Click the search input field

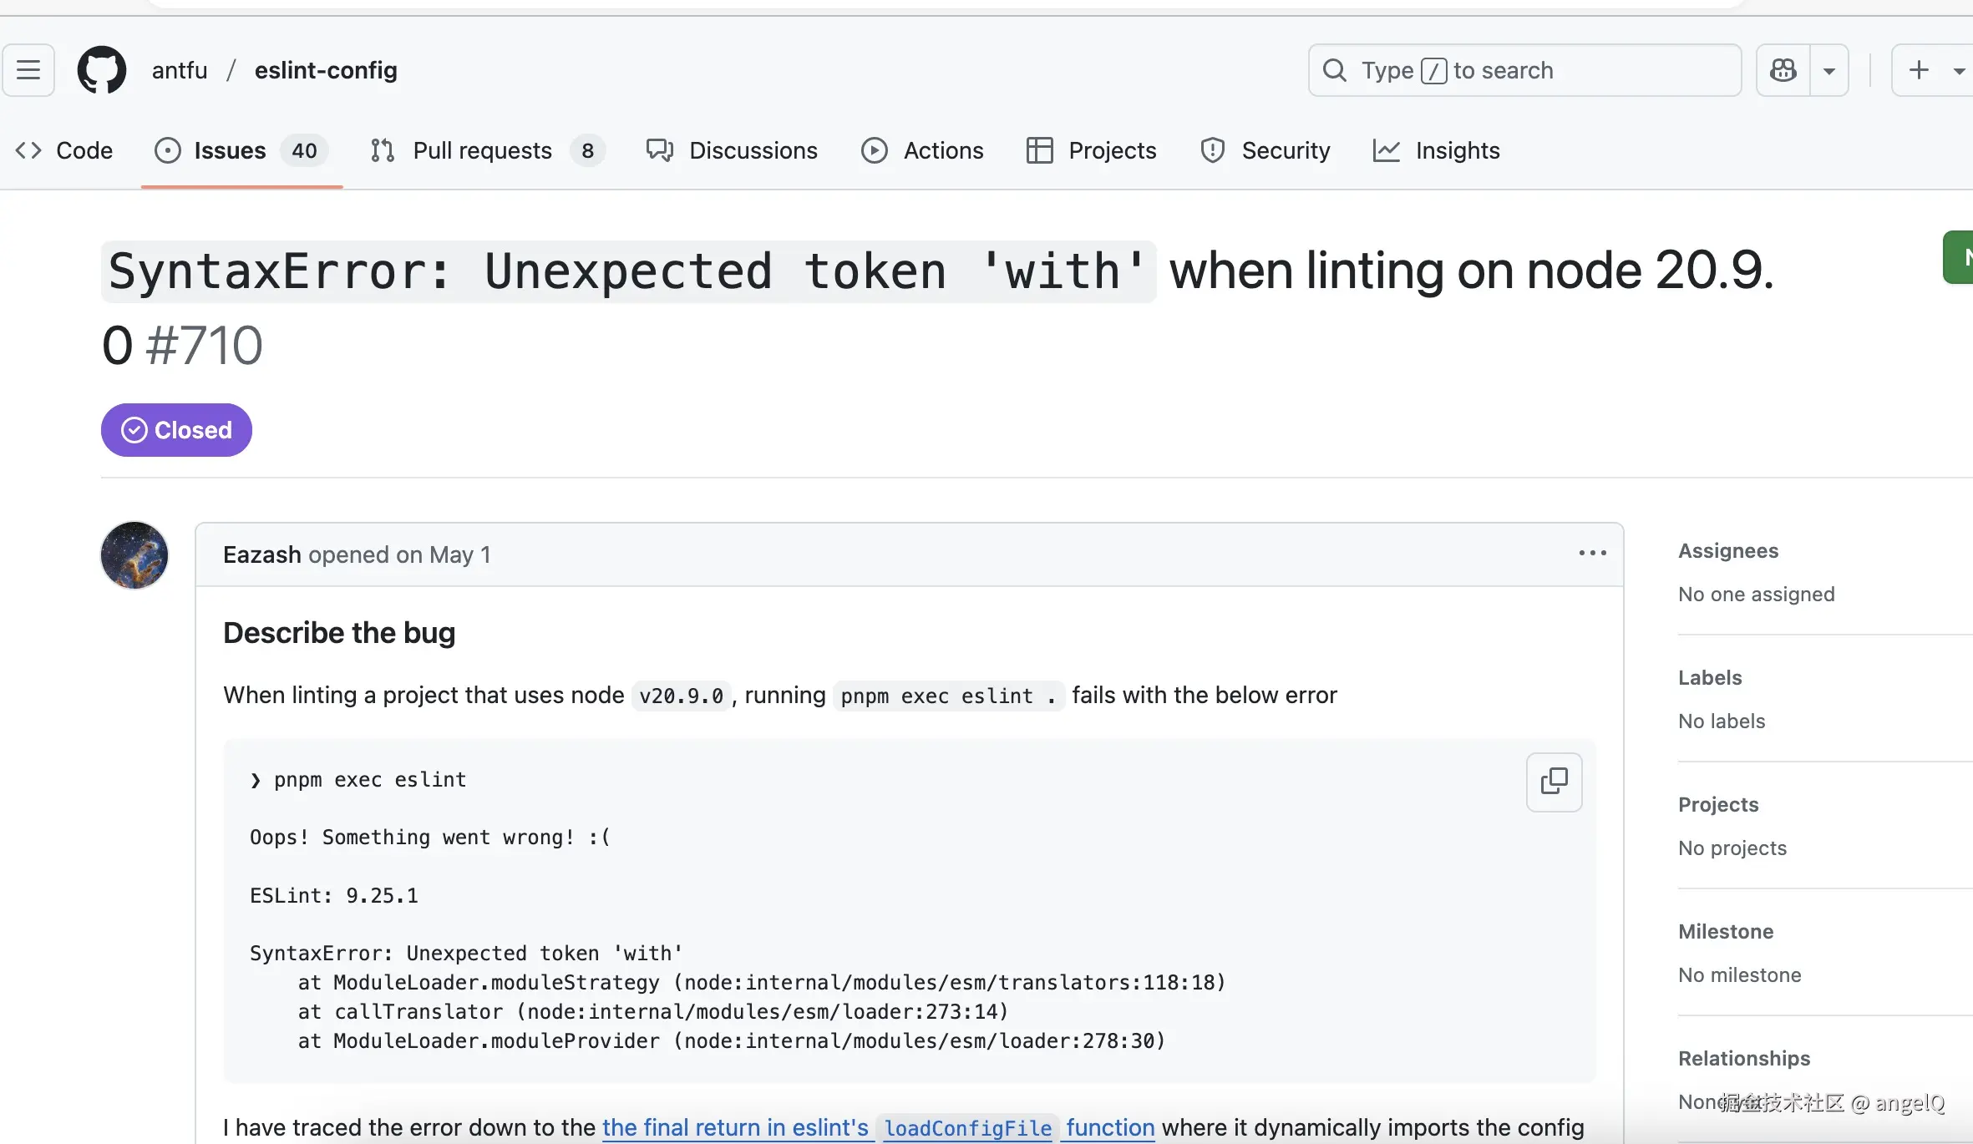tap(1524, 70)
